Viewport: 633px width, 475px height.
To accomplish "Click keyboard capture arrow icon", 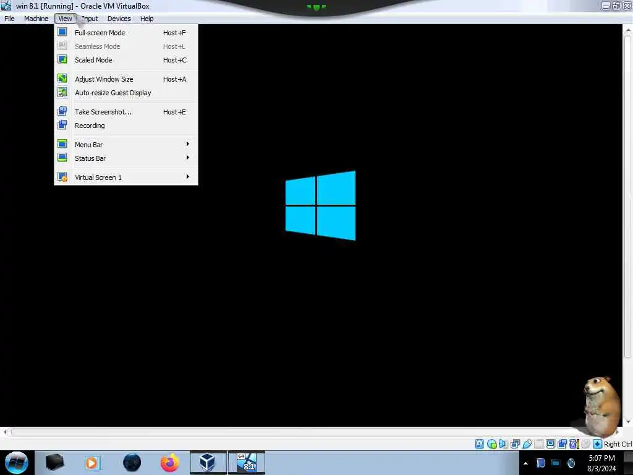I will coord(598,444).
